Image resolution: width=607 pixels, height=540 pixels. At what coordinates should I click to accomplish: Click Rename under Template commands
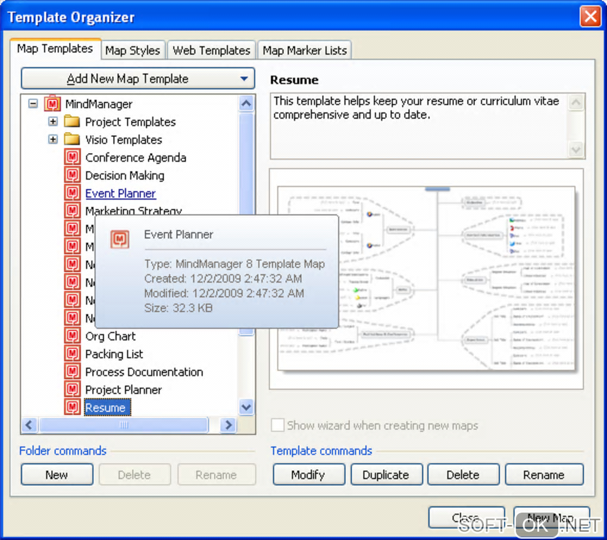(x=544, y=475)
